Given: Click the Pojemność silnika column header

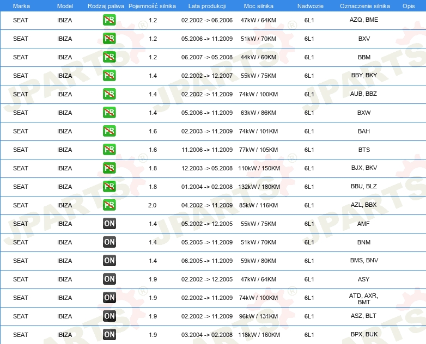Looking at the screenshot, I should click(x=152, y=6).
